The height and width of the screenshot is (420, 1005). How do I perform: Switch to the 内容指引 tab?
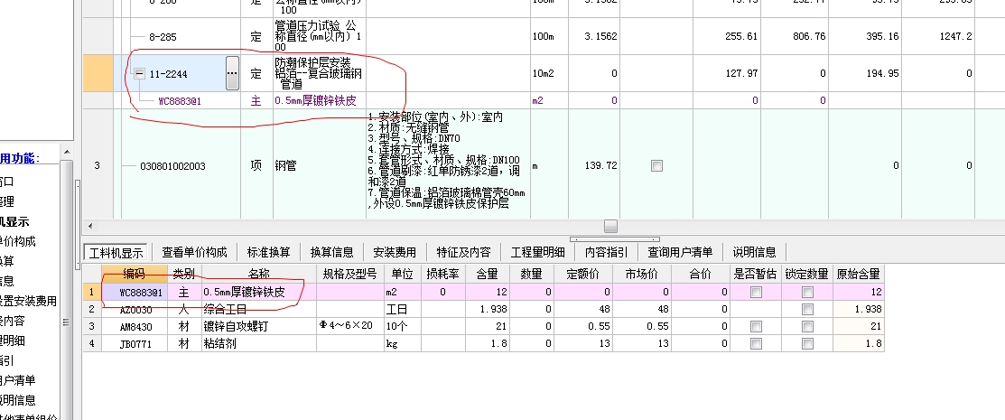(606, 252)
